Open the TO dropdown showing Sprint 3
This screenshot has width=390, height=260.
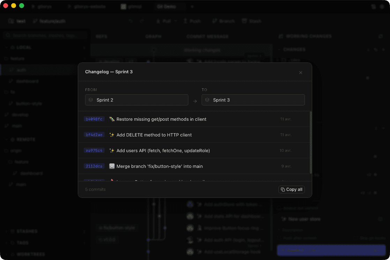tap(253, 100)
